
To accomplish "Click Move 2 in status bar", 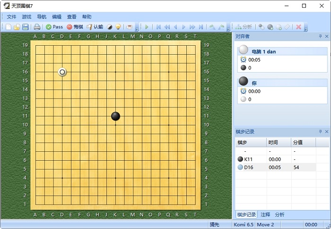I will point(265,225).
